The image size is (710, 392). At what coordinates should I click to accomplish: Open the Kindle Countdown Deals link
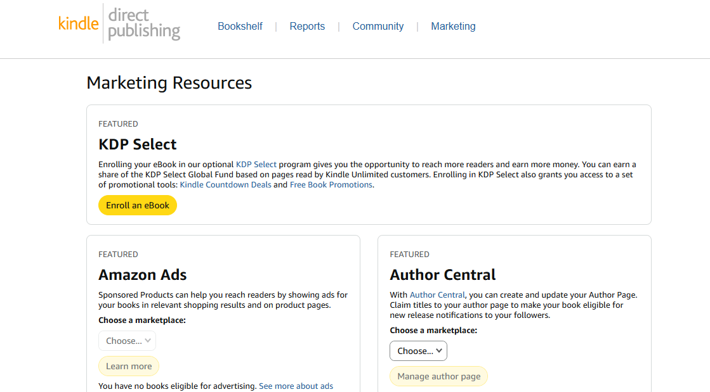click(x=225, y=184)
